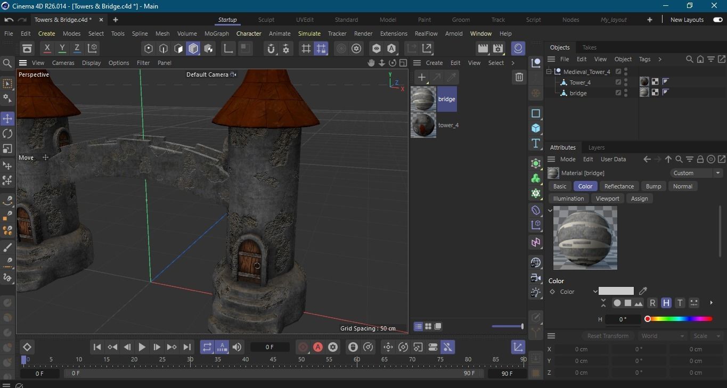
Task: Expand the Color channel options arrow
Action: pyautogui.click(x=595, y=292)
